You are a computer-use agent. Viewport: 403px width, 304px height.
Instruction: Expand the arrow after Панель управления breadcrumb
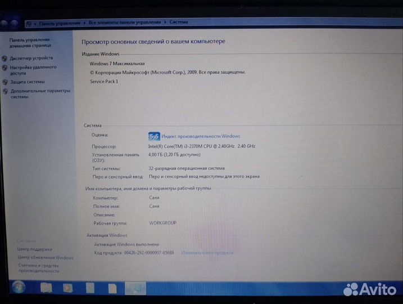point(84,23)
